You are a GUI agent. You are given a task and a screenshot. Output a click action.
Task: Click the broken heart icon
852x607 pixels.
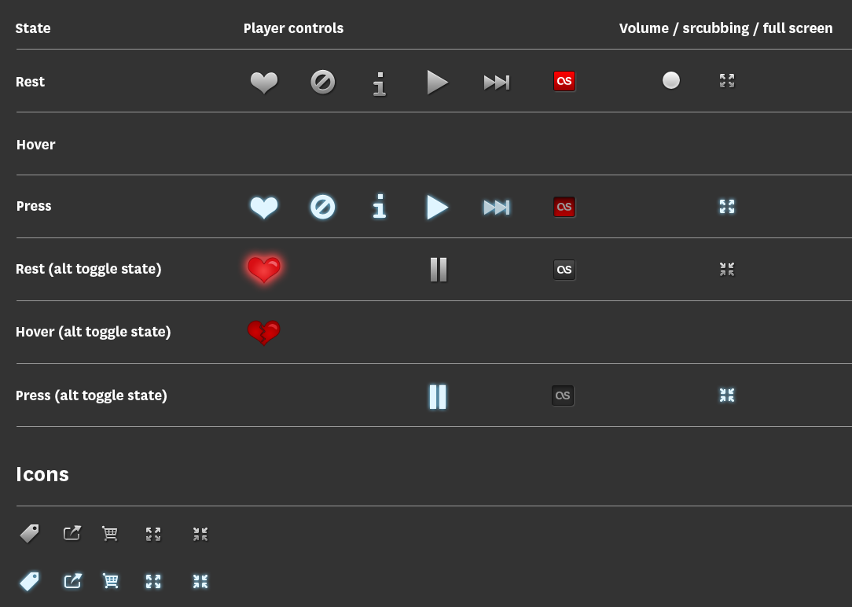(264, 333)
